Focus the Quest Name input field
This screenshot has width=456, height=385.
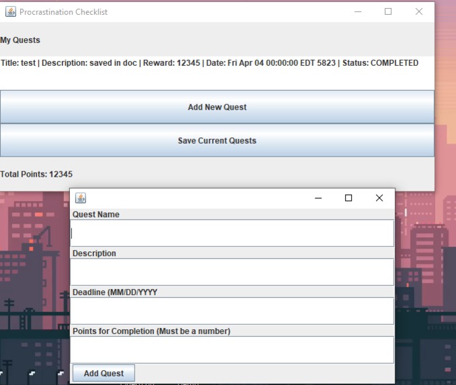pos(232,233)
